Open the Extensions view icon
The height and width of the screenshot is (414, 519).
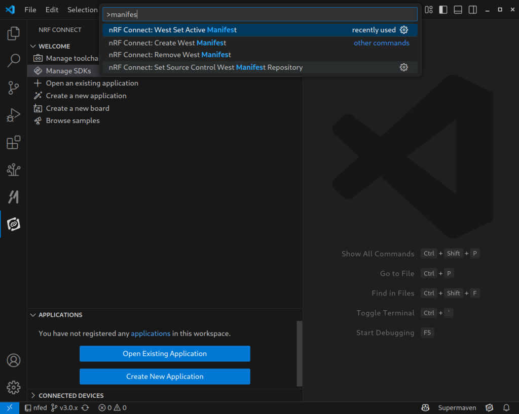pos(14,142)
